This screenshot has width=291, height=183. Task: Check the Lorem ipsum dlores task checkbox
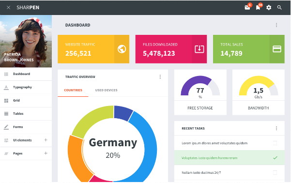tap(275, 143)
